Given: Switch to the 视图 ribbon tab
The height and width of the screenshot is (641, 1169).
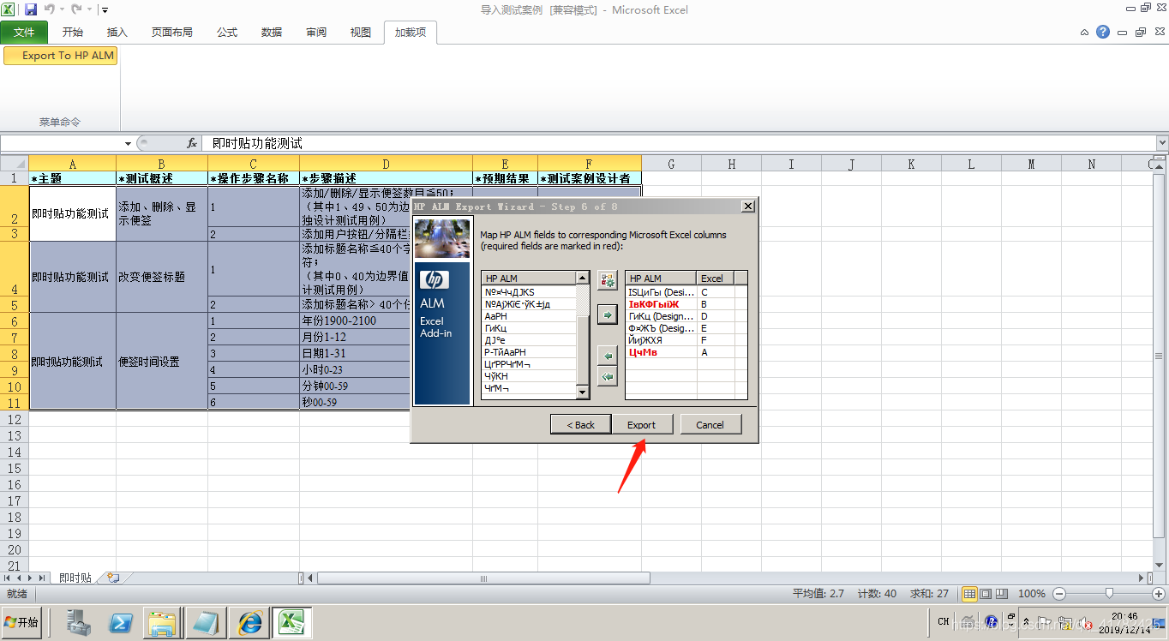Looking at the screenshot, I should (361, 33).
